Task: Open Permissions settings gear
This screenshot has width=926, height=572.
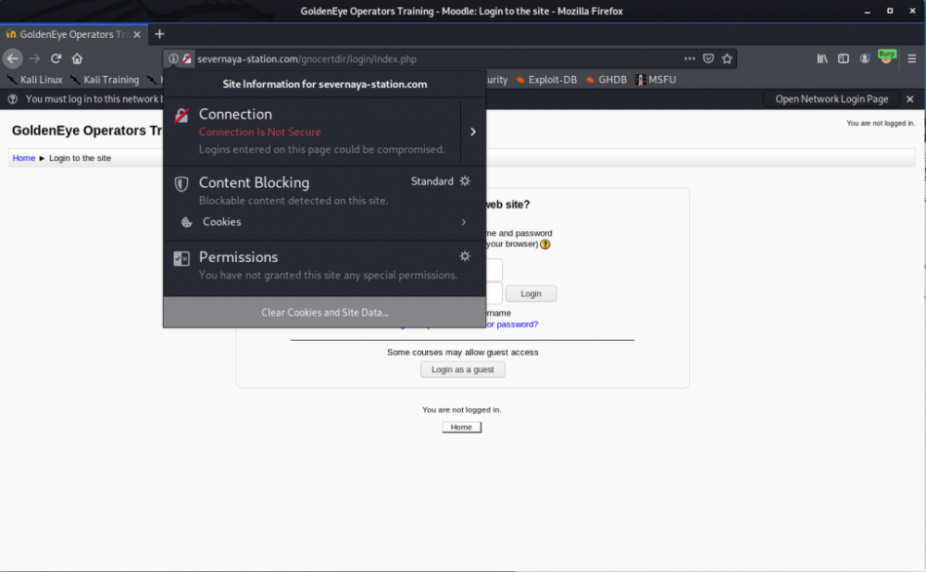Action: pos(465,255)
